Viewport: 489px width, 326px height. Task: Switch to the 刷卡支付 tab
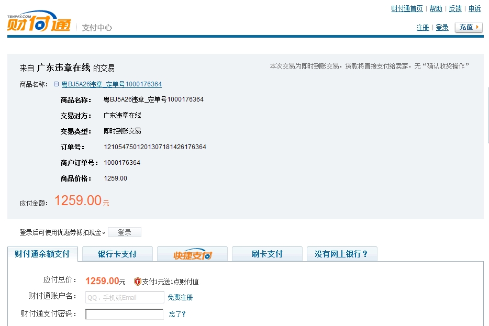coord(267,254)
